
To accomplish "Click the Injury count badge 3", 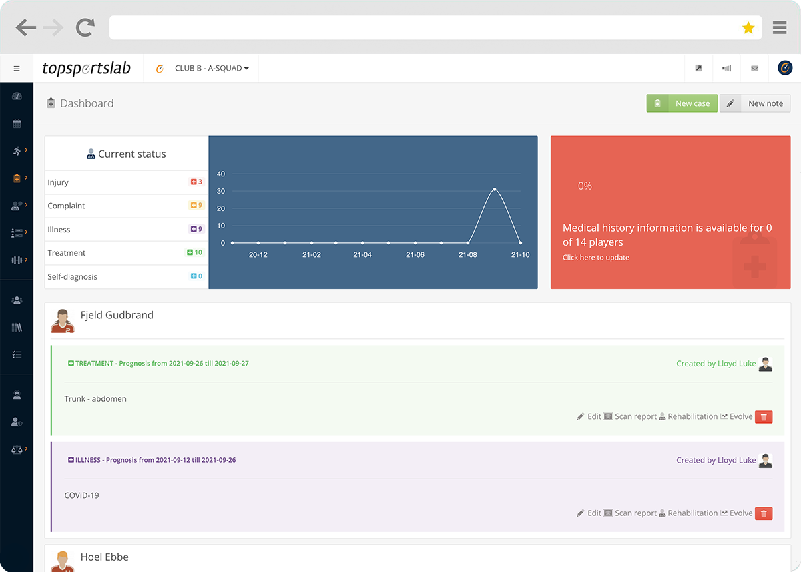I will (x=196, y=182).
